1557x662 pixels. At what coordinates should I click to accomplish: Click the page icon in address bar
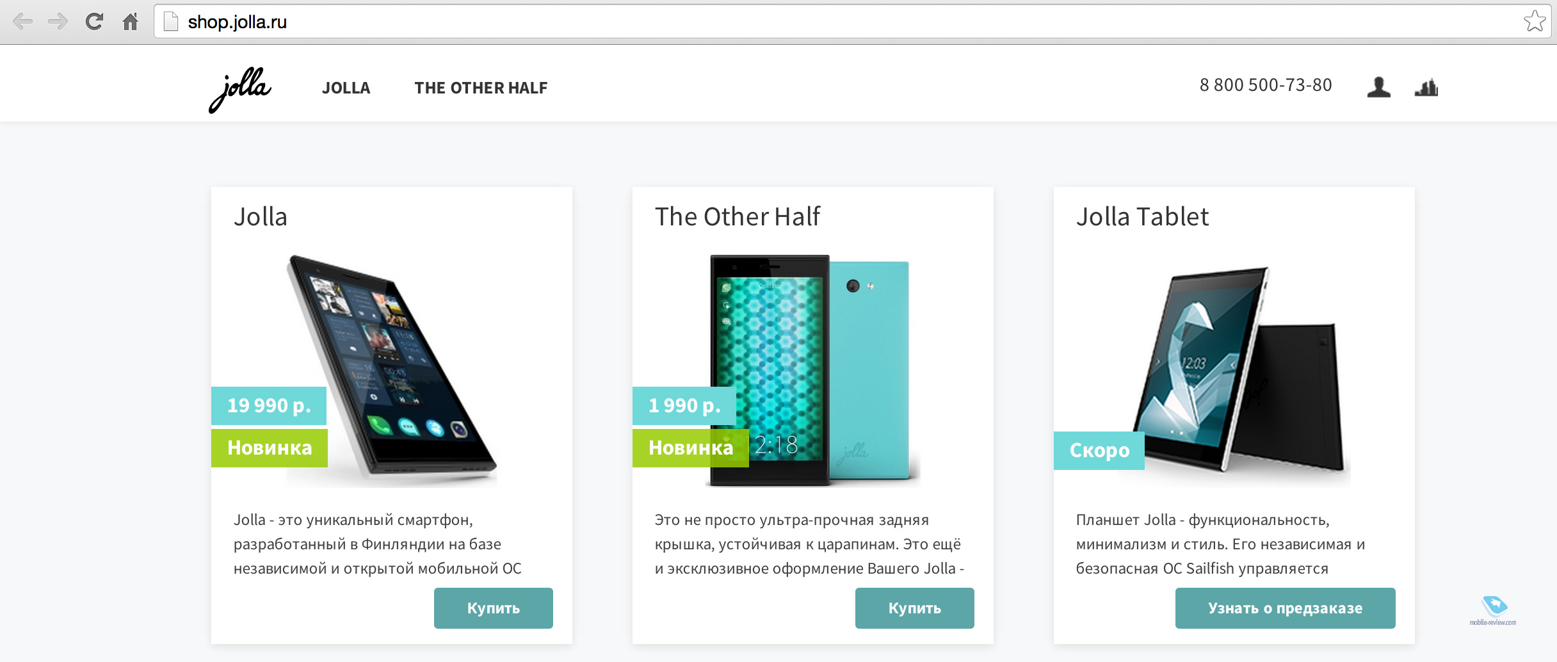[170, 22]
